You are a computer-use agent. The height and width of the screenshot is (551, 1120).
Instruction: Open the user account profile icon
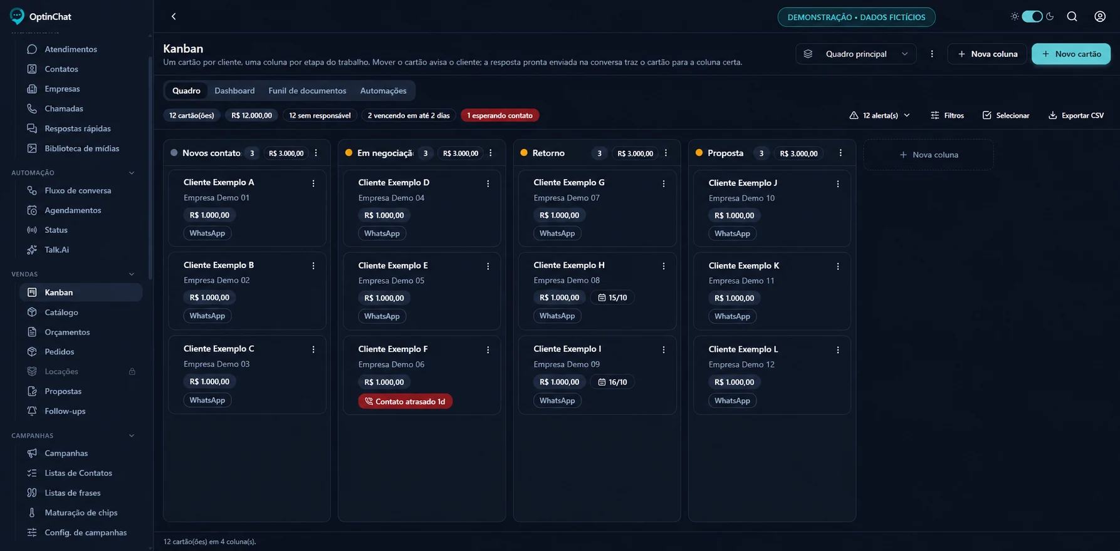tap(1100, 17)
